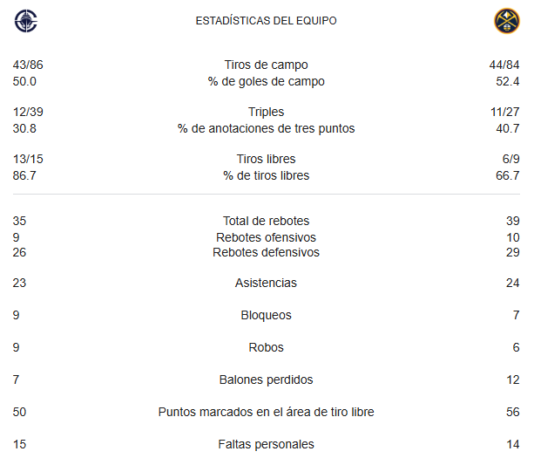The width and height of the screenshot is (534, 465).
Task: Click Puntos marcados en el área label
Action: click(266, 412)
